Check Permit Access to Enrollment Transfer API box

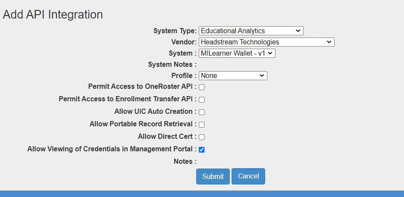202,100
